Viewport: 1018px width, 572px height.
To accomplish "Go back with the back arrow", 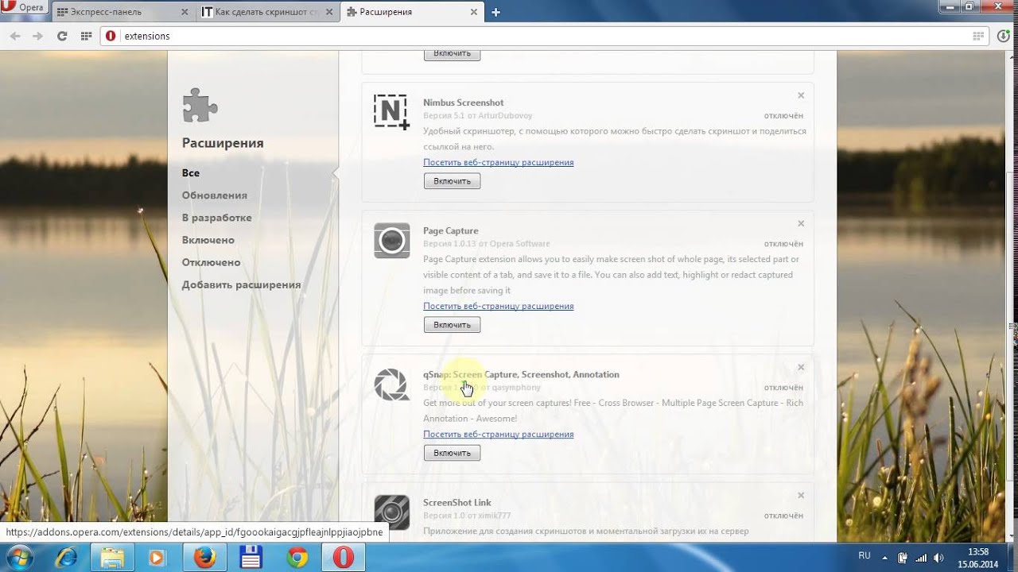I will tap(15, 36).
